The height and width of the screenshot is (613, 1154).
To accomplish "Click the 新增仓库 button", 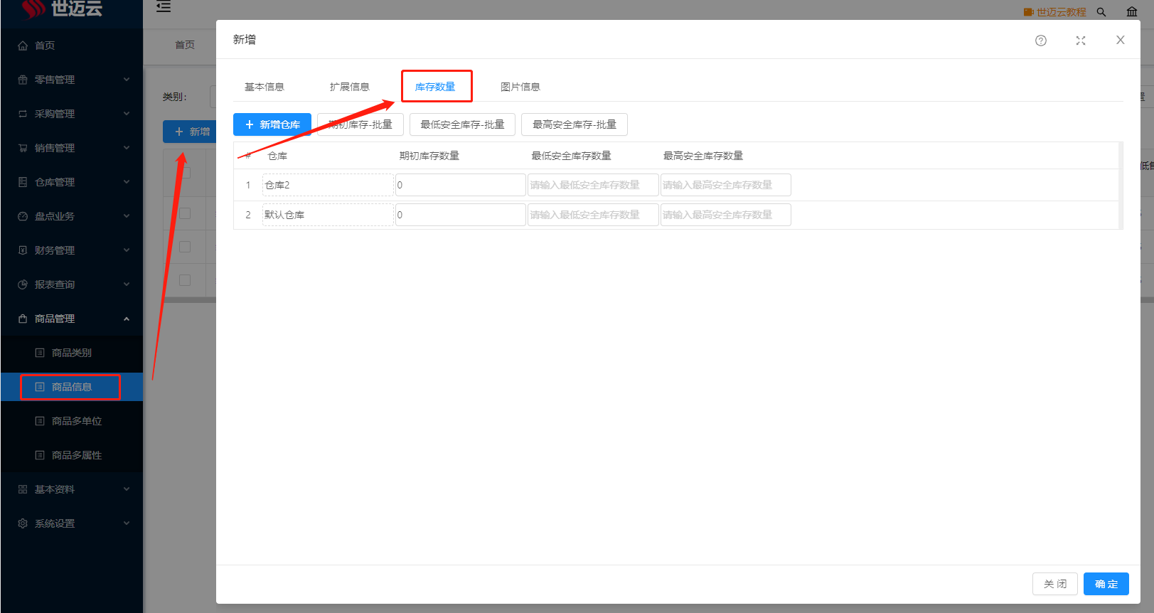I will [x=272, y=124].
